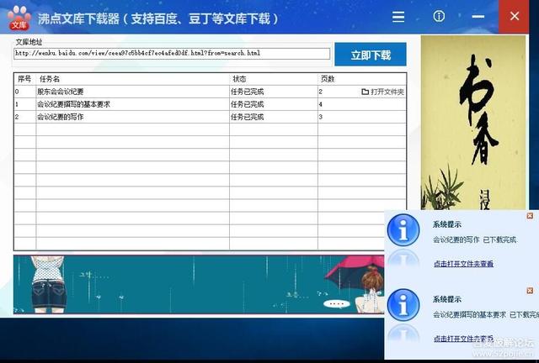This screenshot has width=539, height=363.
Task: Open folder via 打开文件夹 in row 0
Action: pos(382,92)
